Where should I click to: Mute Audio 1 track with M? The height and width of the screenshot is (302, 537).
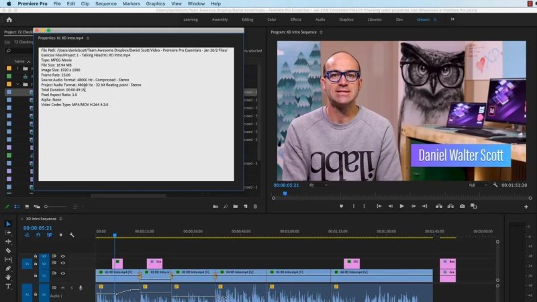62,288
